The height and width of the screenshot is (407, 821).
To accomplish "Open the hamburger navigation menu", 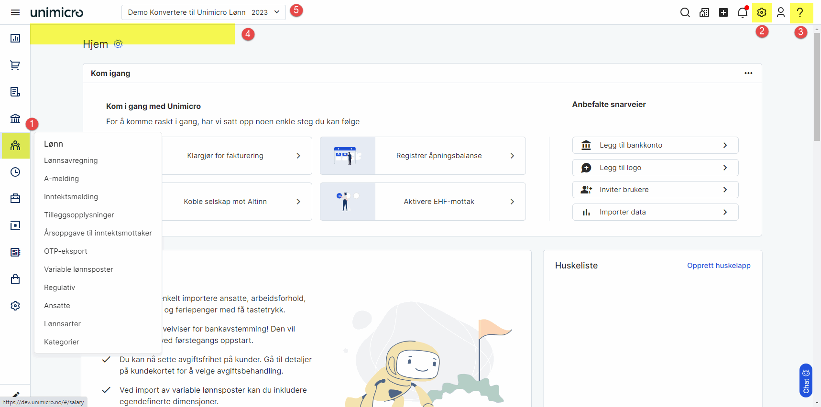I will tap(15, 12).
